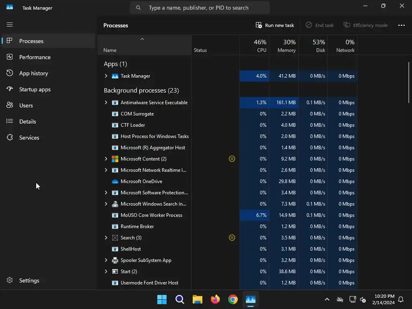Open File Explorer from the taskbar

pos(197,299)
